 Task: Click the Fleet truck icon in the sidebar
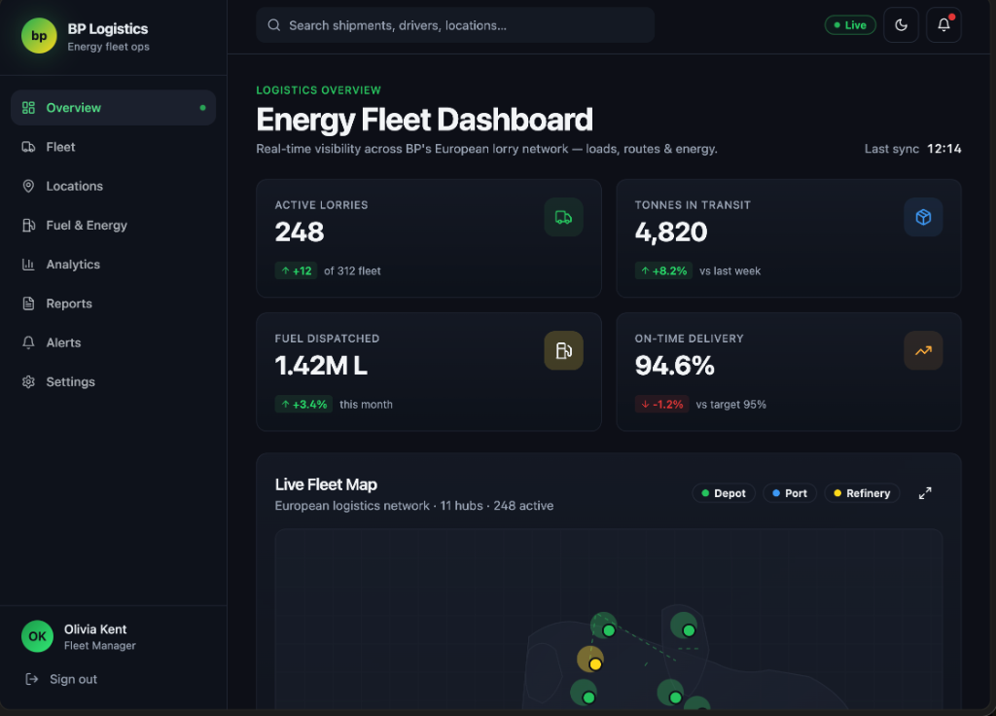point(28,147)
